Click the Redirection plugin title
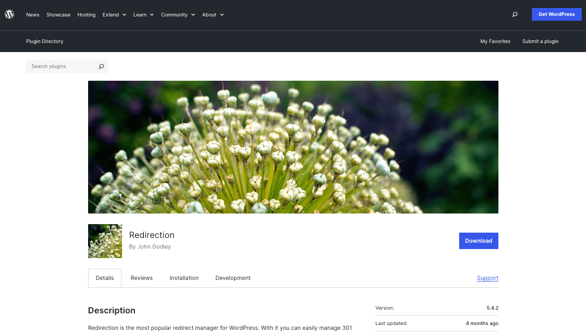The height and width of the screenshot is (333, 586). pos(152,235)
